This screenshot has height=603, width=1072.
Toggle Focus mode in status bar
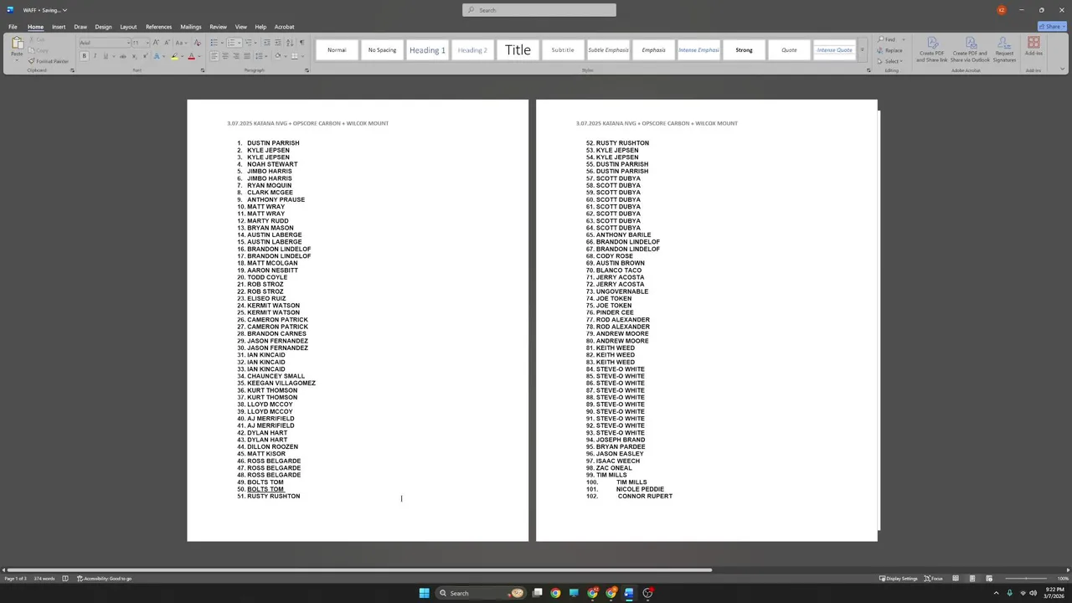pyautogui.click(x=934, y=579)
